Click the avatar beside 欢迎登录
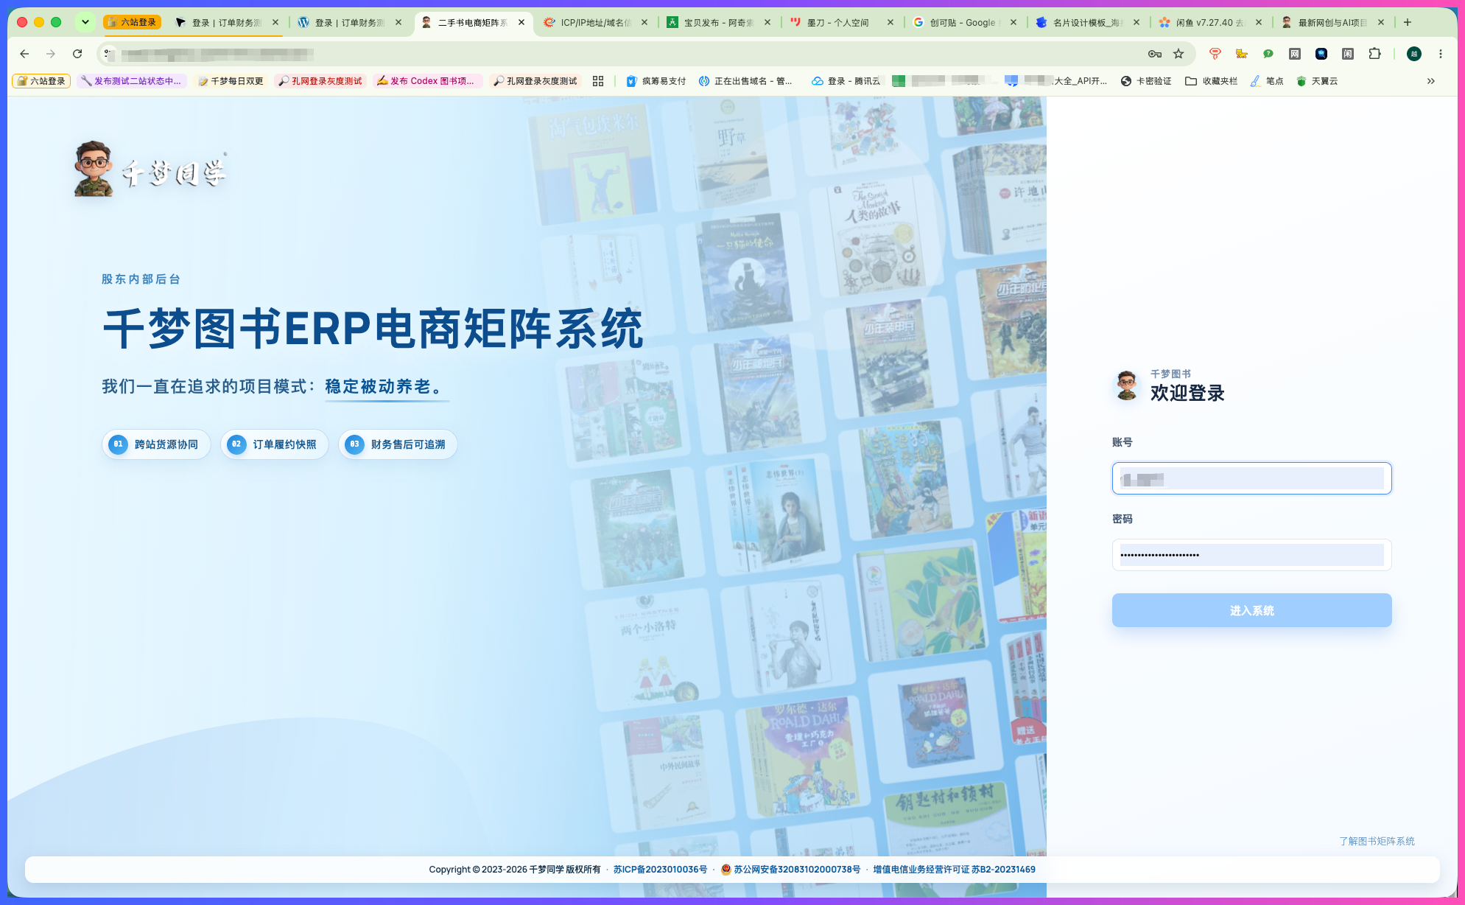Image resolution: width=1465 pixels, height=905 pixels. pyautogui.click(x=1127, y=385)
